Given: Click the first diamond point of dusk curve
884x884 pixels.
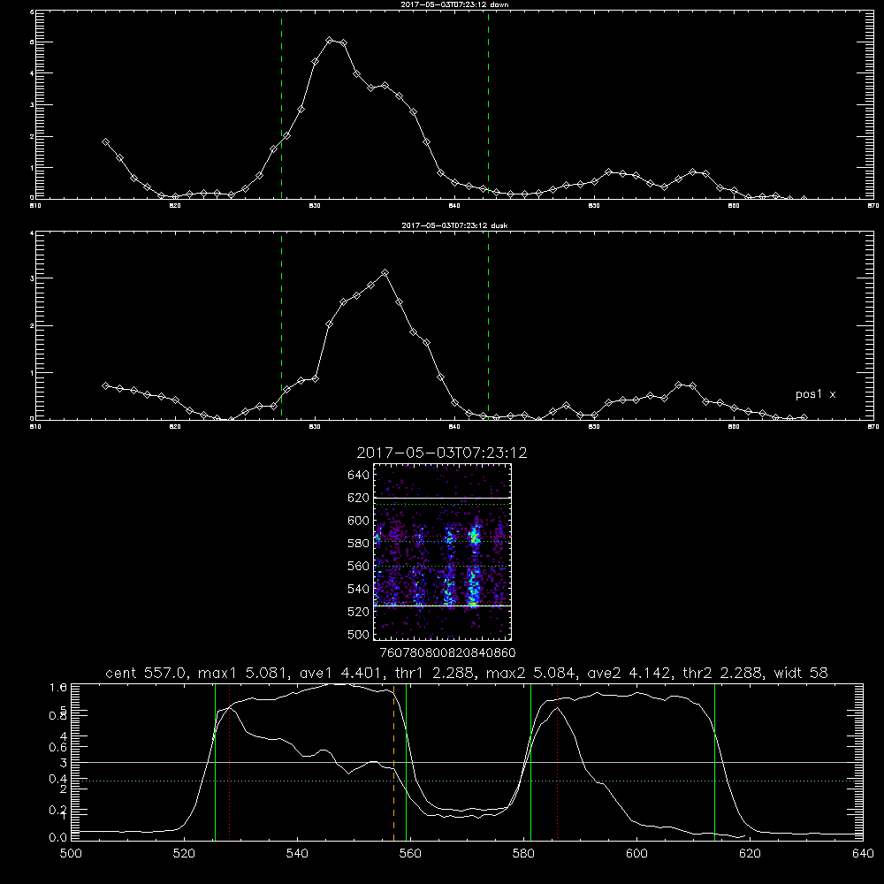Looking at the screenshot, I should click(x=105, y=385).
